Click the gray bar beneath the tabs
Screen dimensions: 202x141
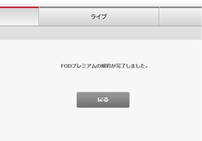101,33
